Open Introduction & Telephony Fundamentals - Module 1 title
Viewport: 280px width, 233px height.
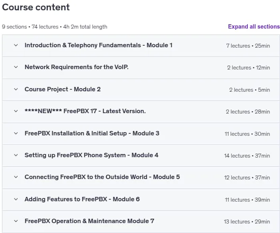98,45
